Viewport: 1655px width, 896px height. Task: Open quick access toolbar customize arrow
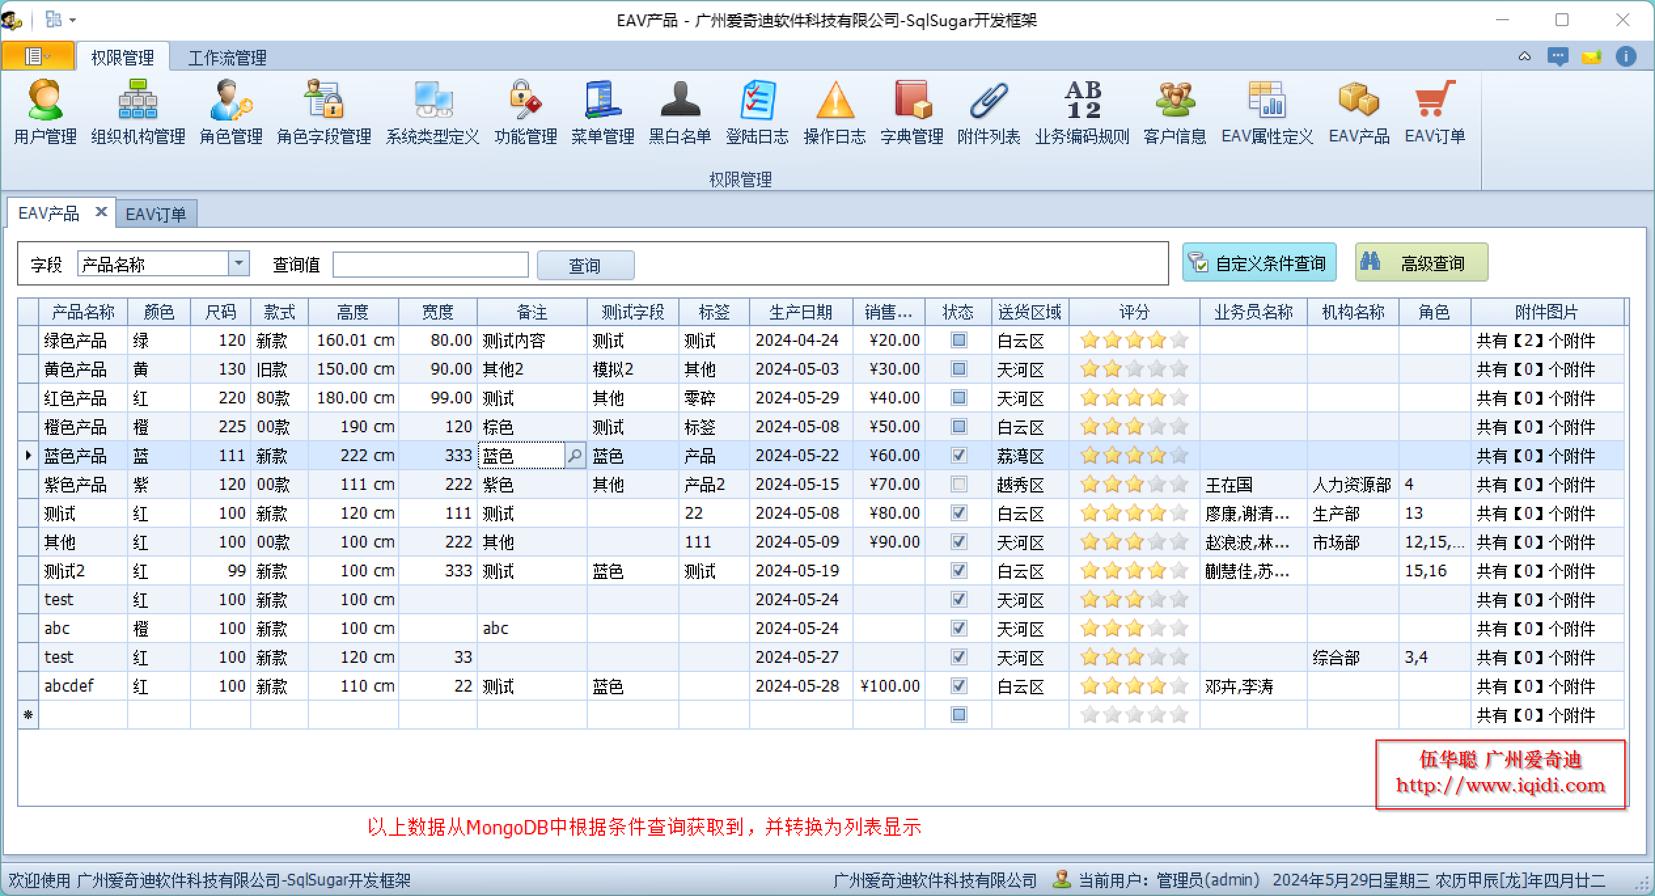click(x=73, y=20)
